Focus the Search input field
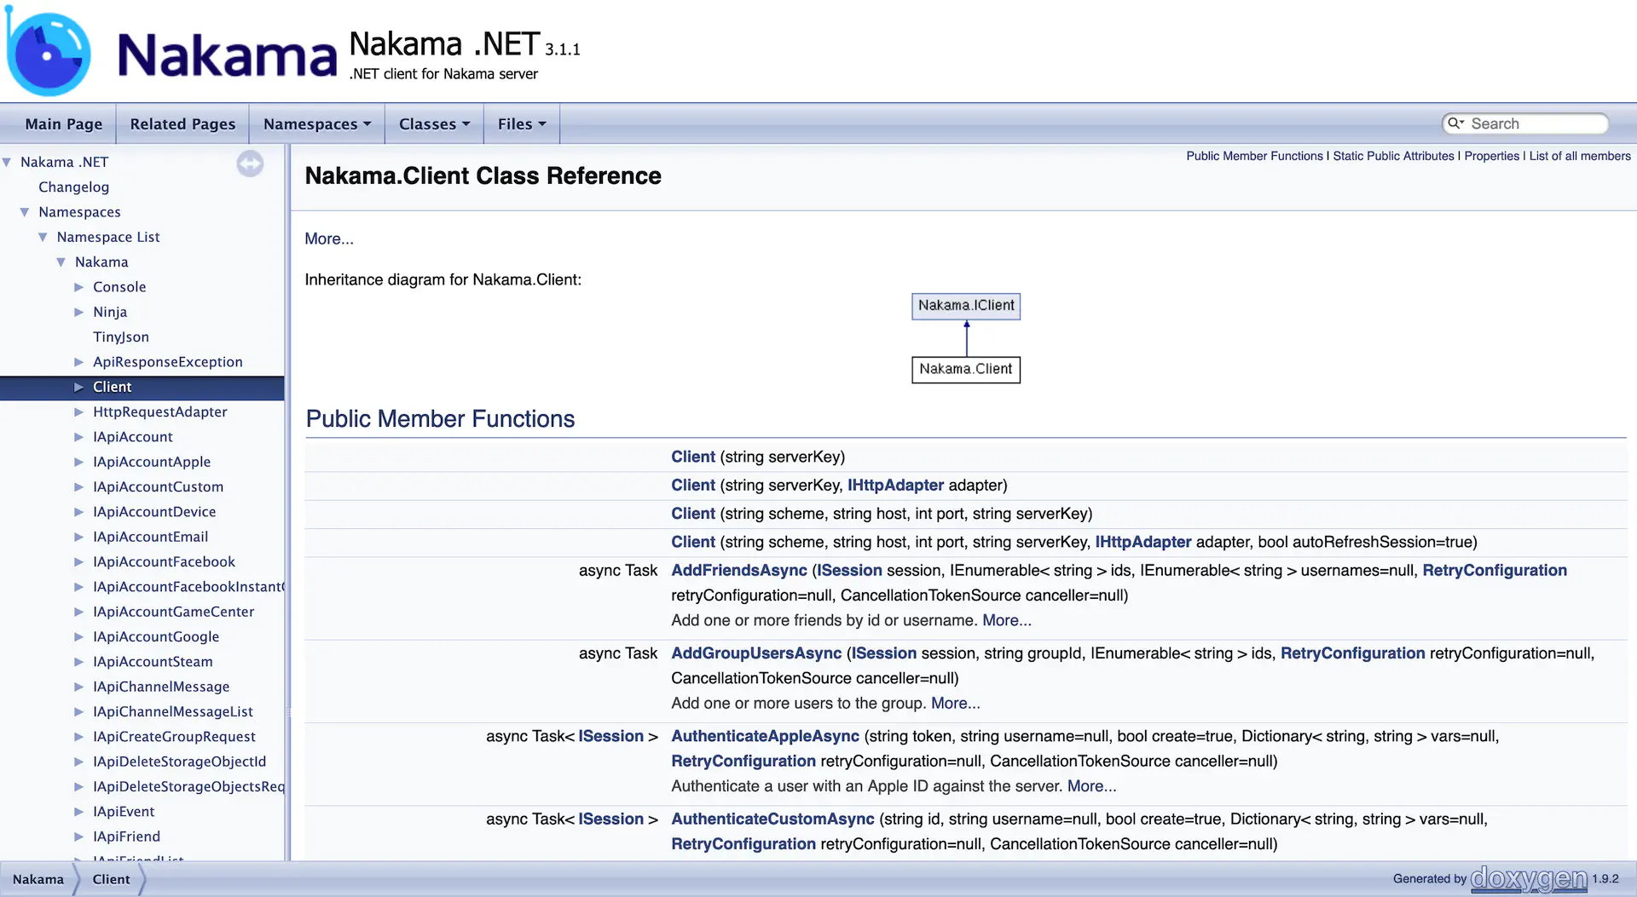The image size is (1637, 897). pos(1536,124)
